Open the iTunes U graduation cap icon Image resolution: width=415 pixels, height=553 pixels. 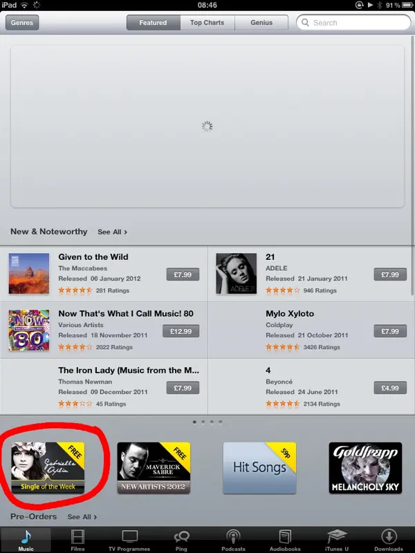337,537
